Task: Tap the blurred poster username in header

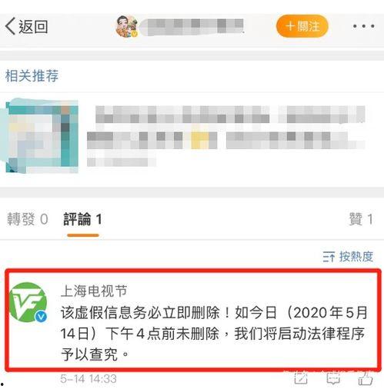Action: tap(192, 26)
